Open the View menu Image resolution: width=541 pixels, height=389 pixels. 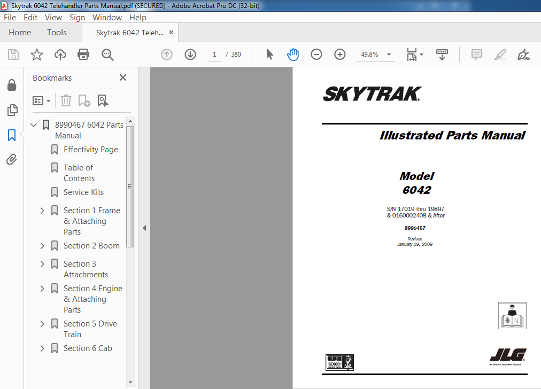point(53,17)
